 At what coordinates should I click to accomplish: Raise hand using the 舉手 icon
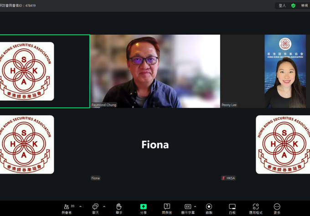(119, 208)
